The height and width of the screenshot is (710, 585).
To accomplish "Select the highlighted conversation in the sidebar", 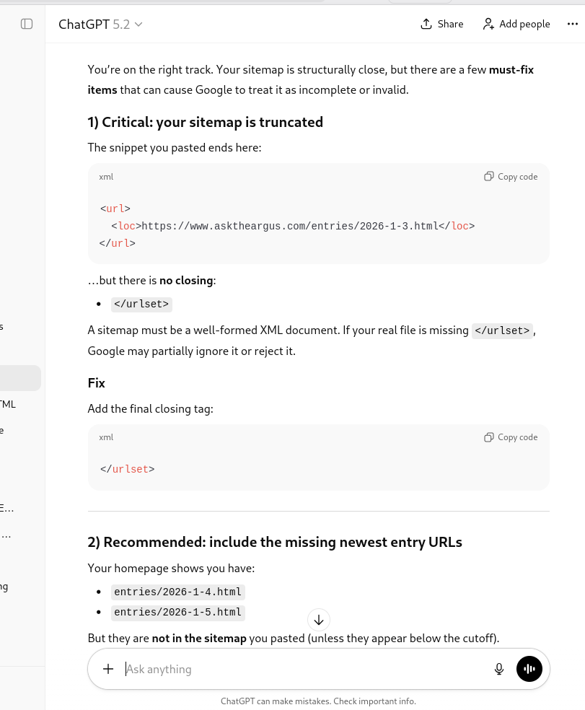I will coord(18,377).
